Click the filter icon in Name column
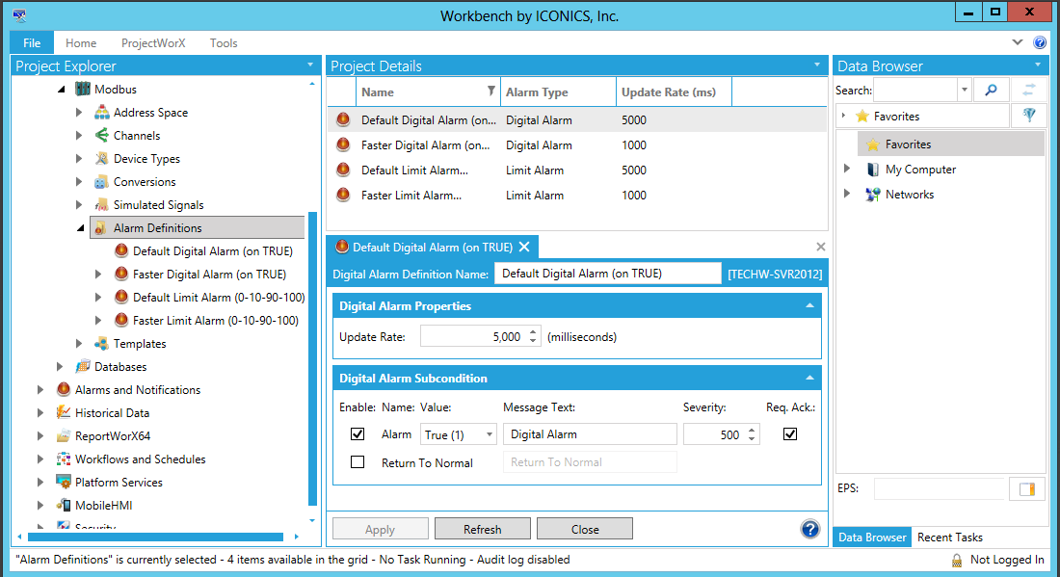 tap(490, 92)
